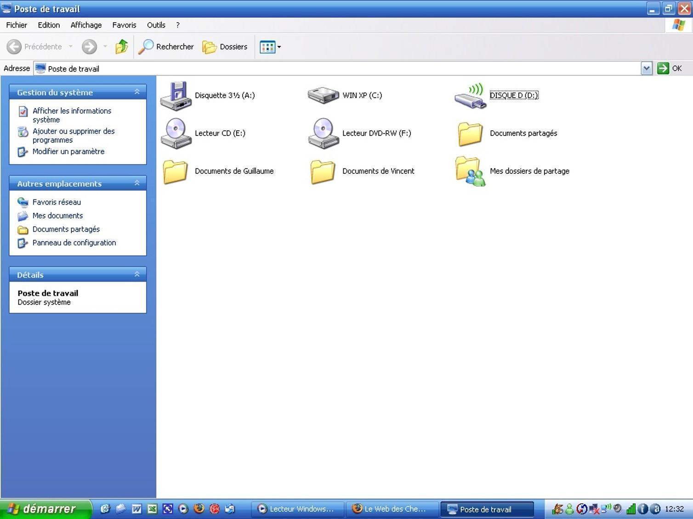Click the Panneau de configuration link
The image size is (693, 519).
(74, 243)
